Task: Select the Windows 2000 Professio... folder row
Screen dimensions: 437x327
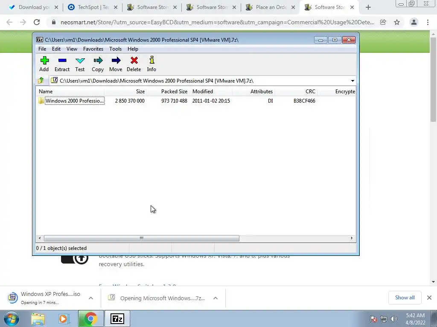Action: pos(74,100)
